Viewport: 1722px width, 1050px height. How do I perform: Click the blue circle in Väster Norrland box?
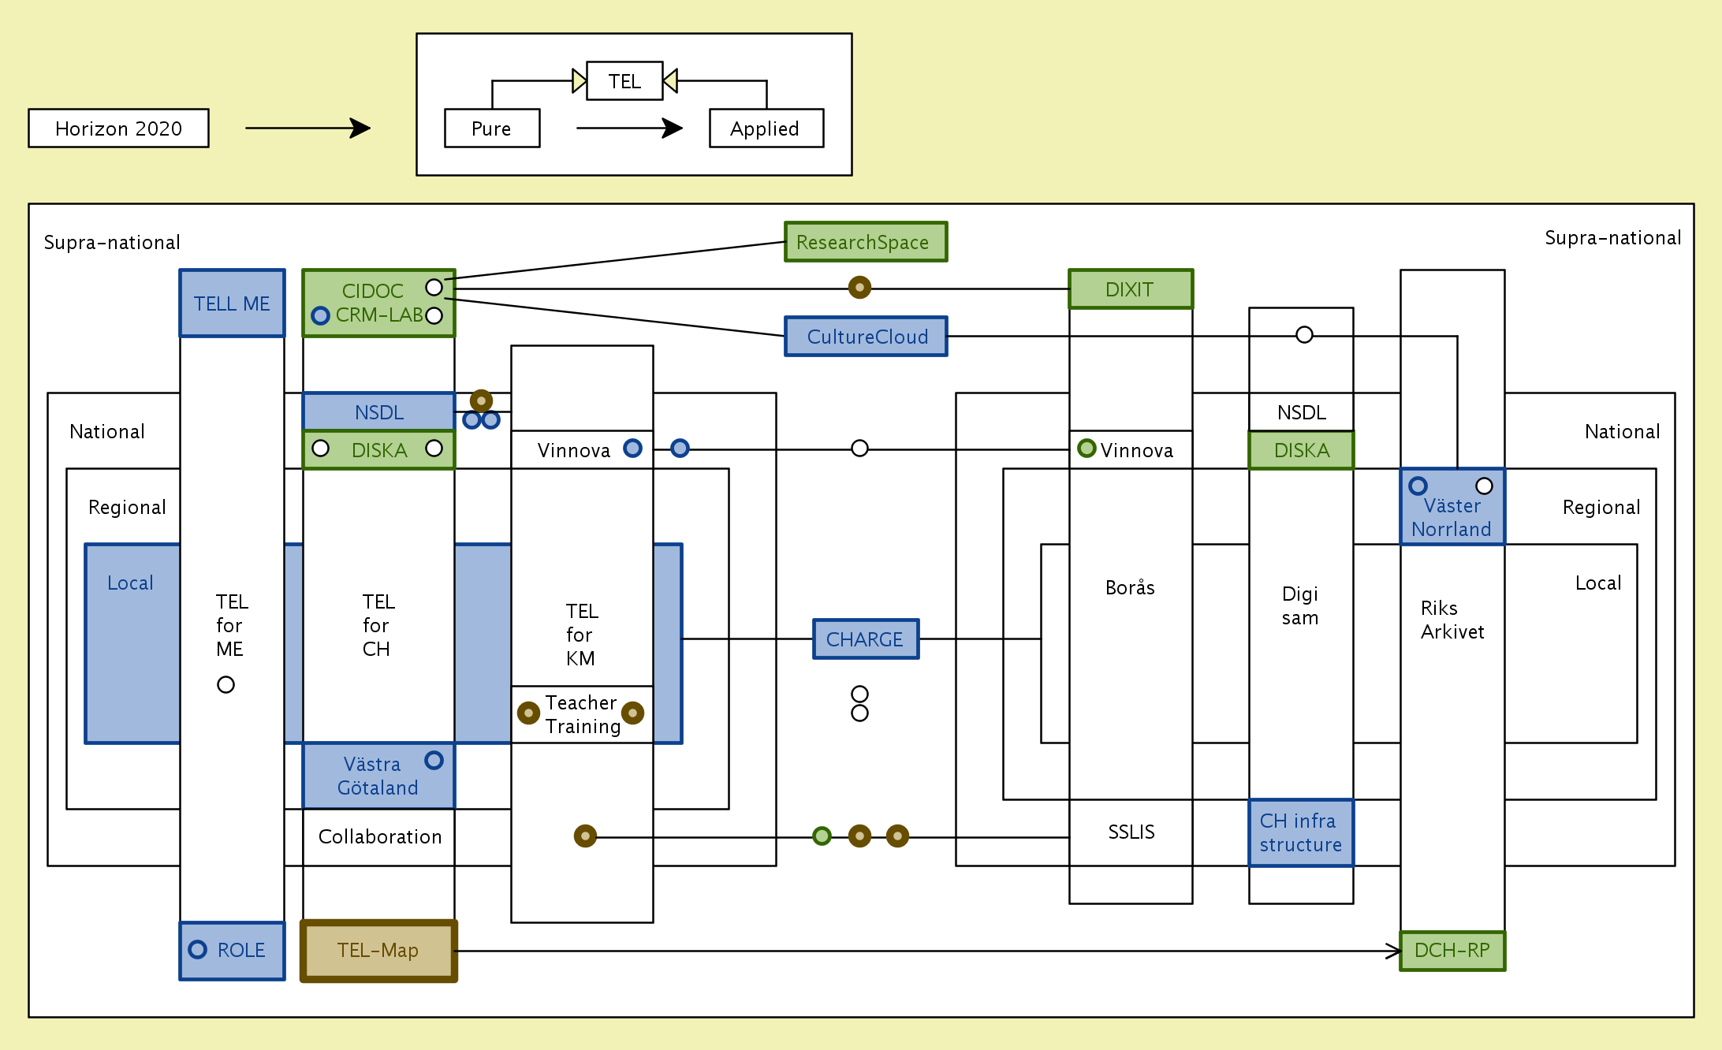(1418, 486)
